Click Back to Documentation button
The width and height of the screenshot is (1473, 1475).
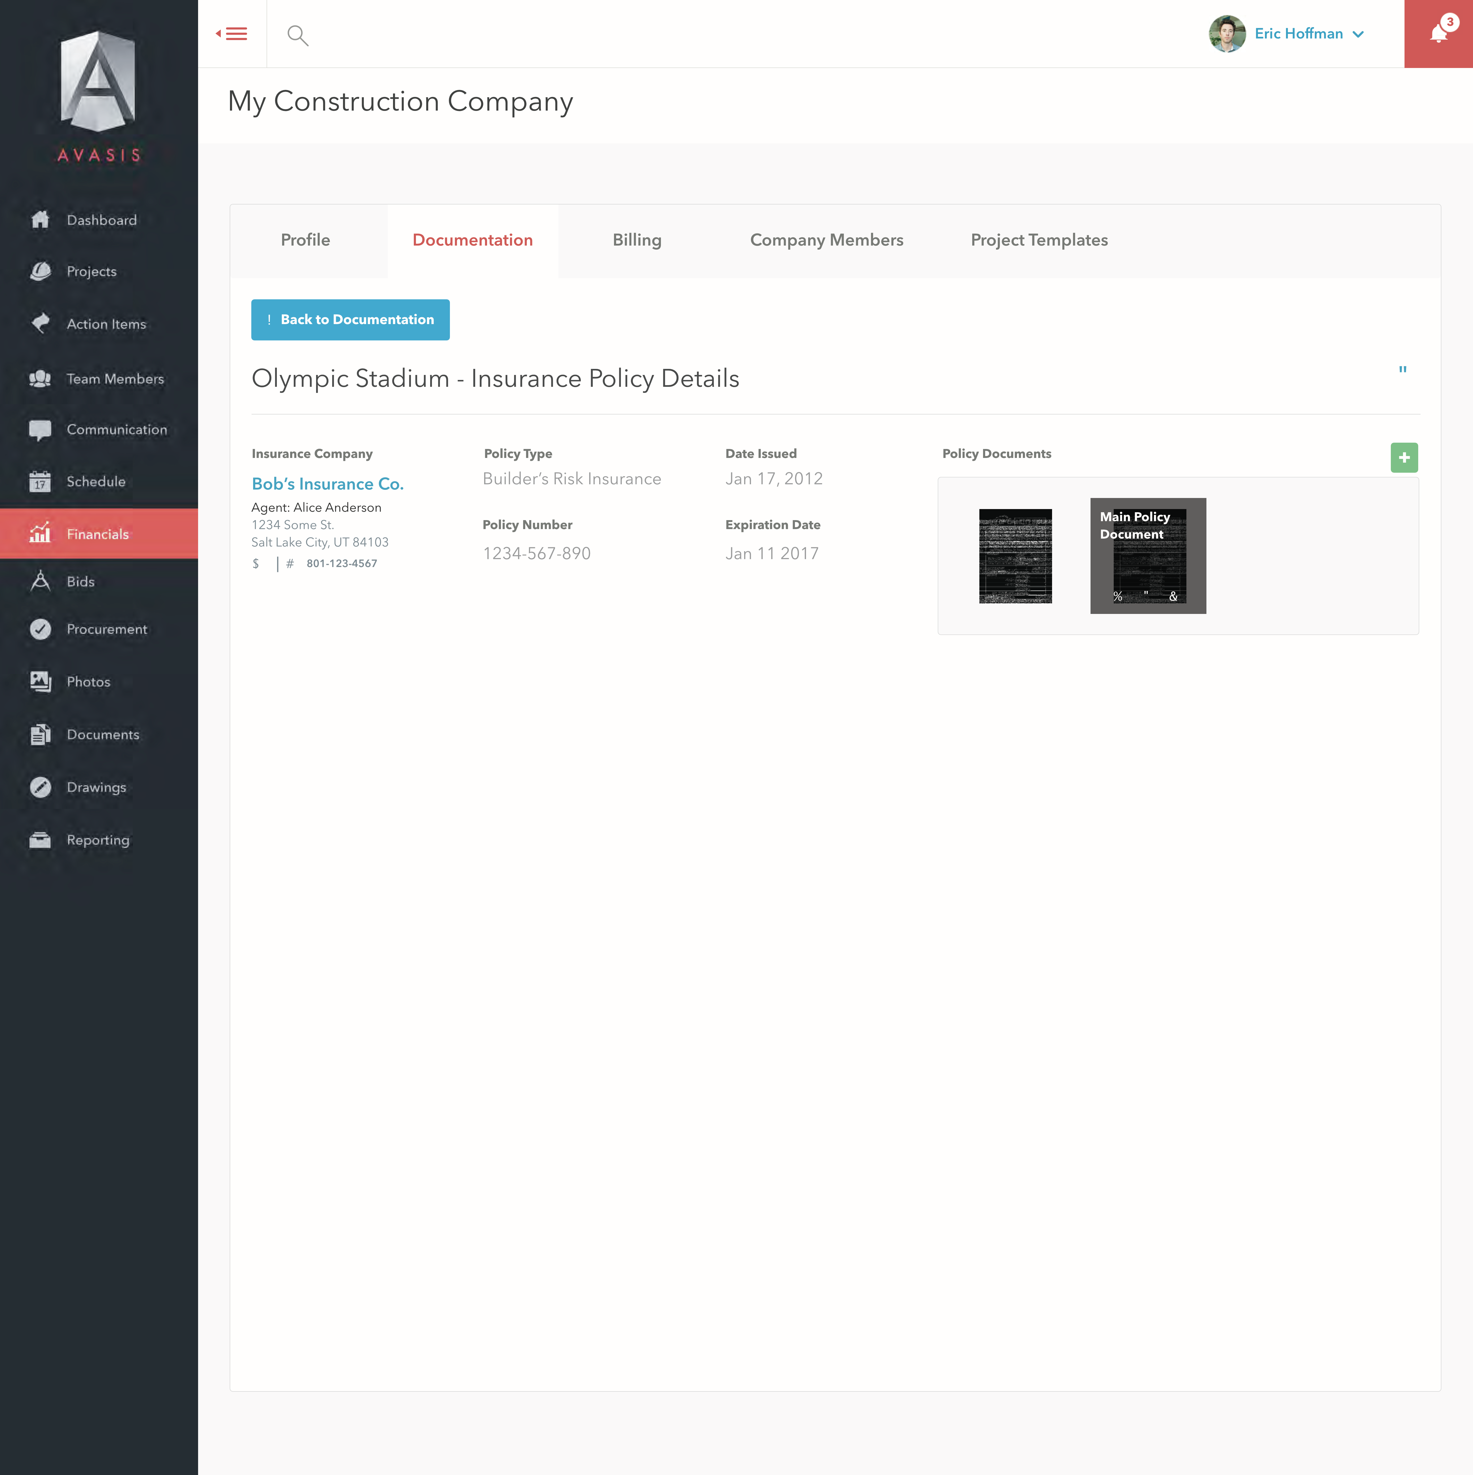tap(350, 320)
